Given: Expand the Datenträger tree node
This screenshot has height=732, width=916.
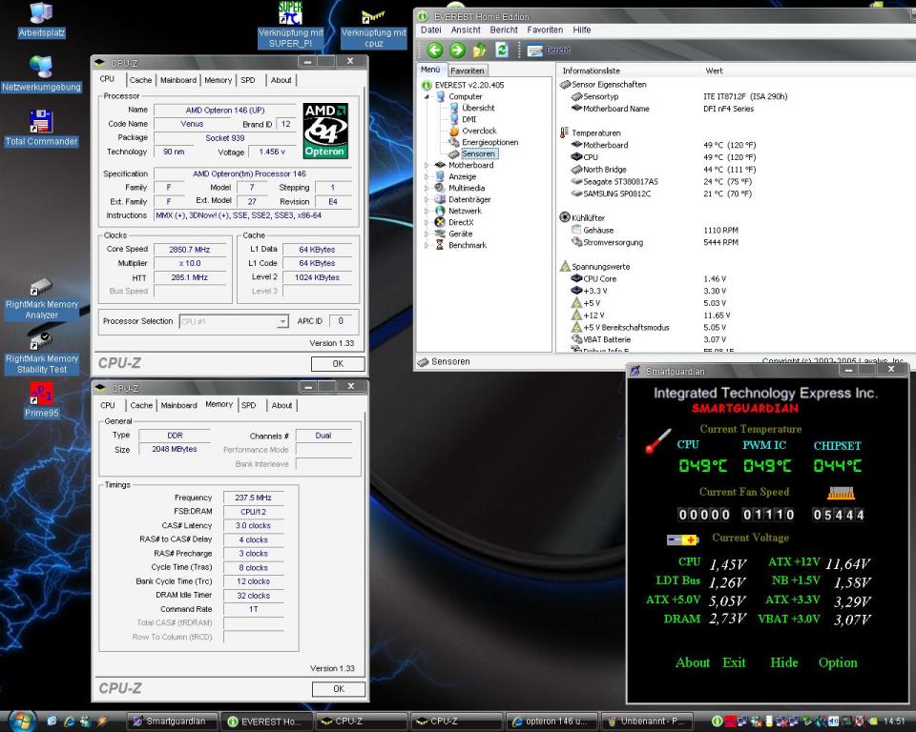Looking at the screenshot, I should point(427,199).
